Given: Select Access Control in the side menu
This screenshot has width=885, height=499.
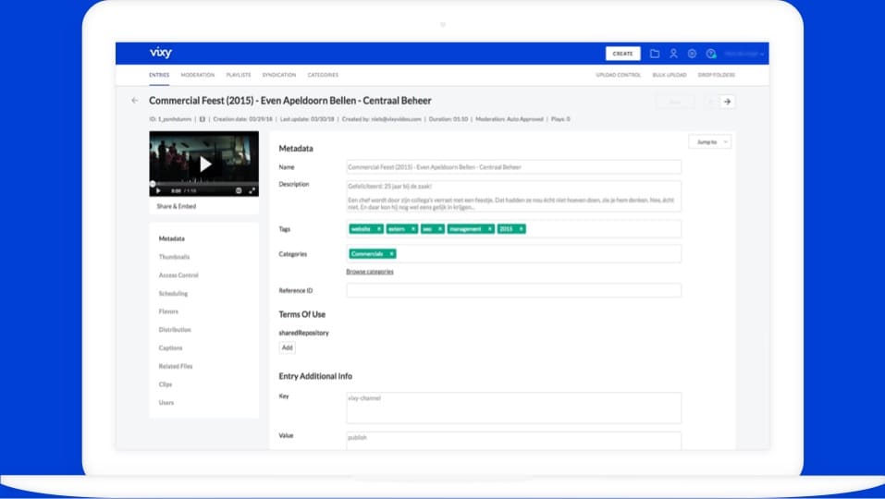Looking at the screenshot, I should pos(178,275).
